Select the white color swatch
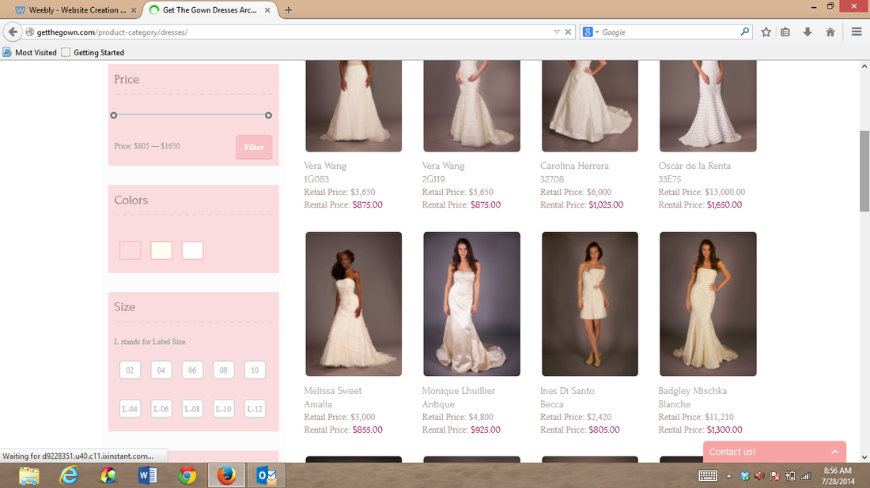The image size is (870, 488). tap(192, 250)
